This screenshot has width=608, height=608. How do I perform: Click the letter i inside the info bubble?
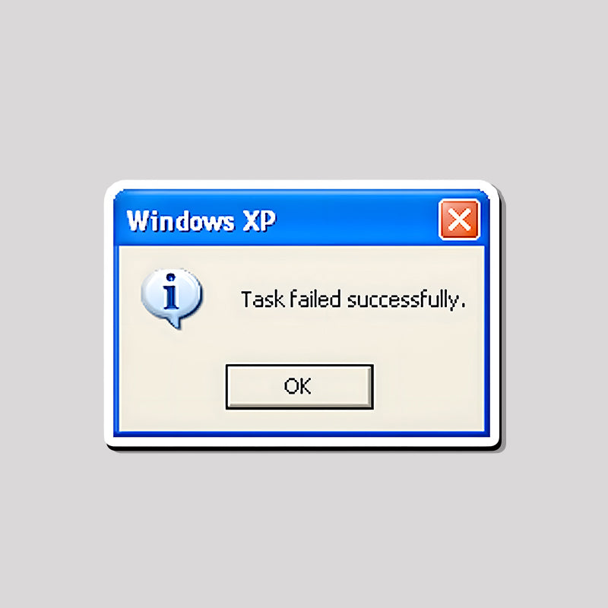click(x=170, y=292)
